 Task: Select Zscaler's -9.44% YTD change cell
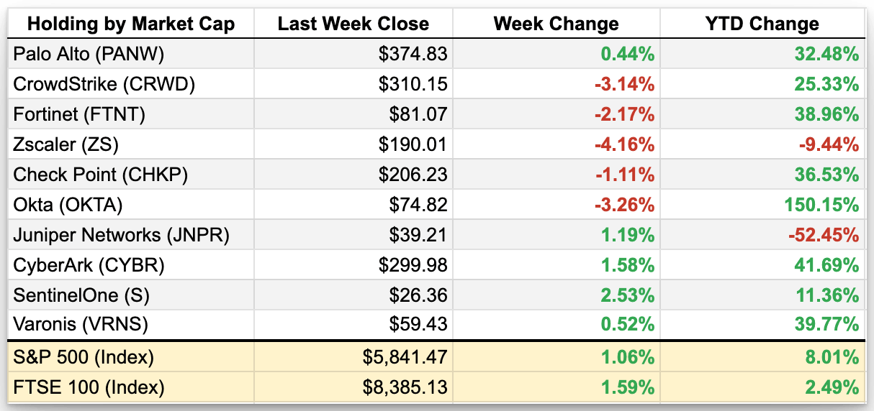(829, 144)
